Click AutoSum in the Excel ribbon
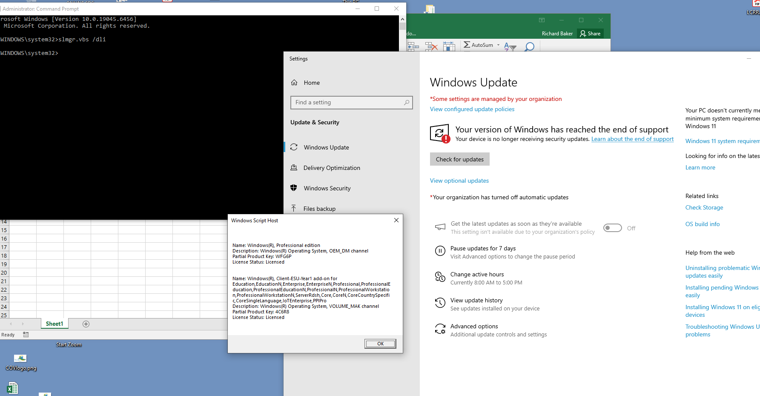 coord(480,45)
